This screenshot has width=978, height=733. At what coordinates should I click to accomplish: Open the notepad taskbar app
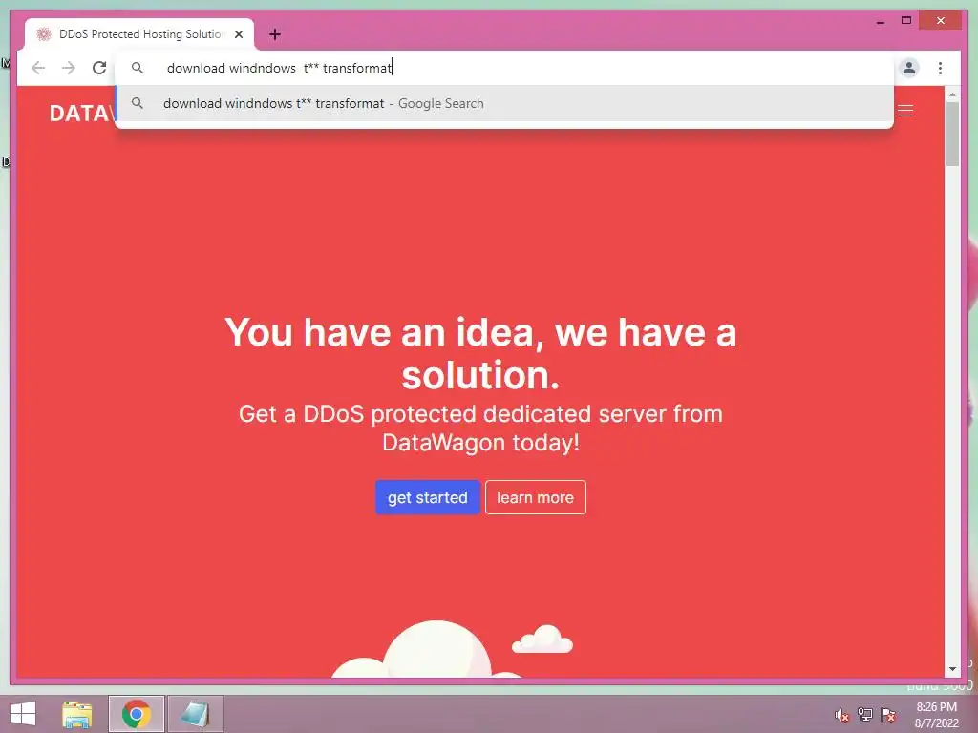(195, 714)
